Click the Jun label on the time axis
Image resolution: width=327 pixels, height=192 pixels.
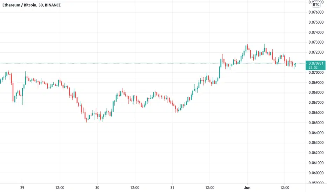247,188
